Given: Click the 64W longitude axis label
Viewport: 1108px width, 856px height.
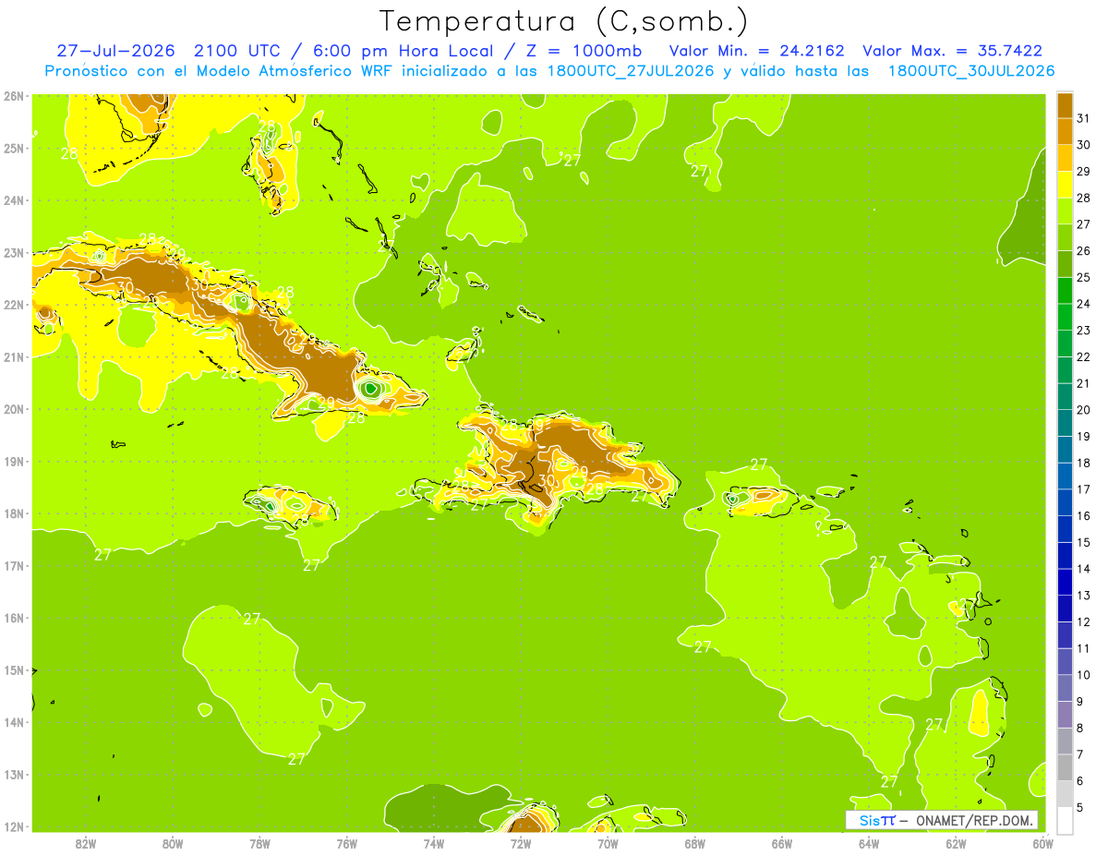Looking at the screenshot, I should (x=869, y=843).
